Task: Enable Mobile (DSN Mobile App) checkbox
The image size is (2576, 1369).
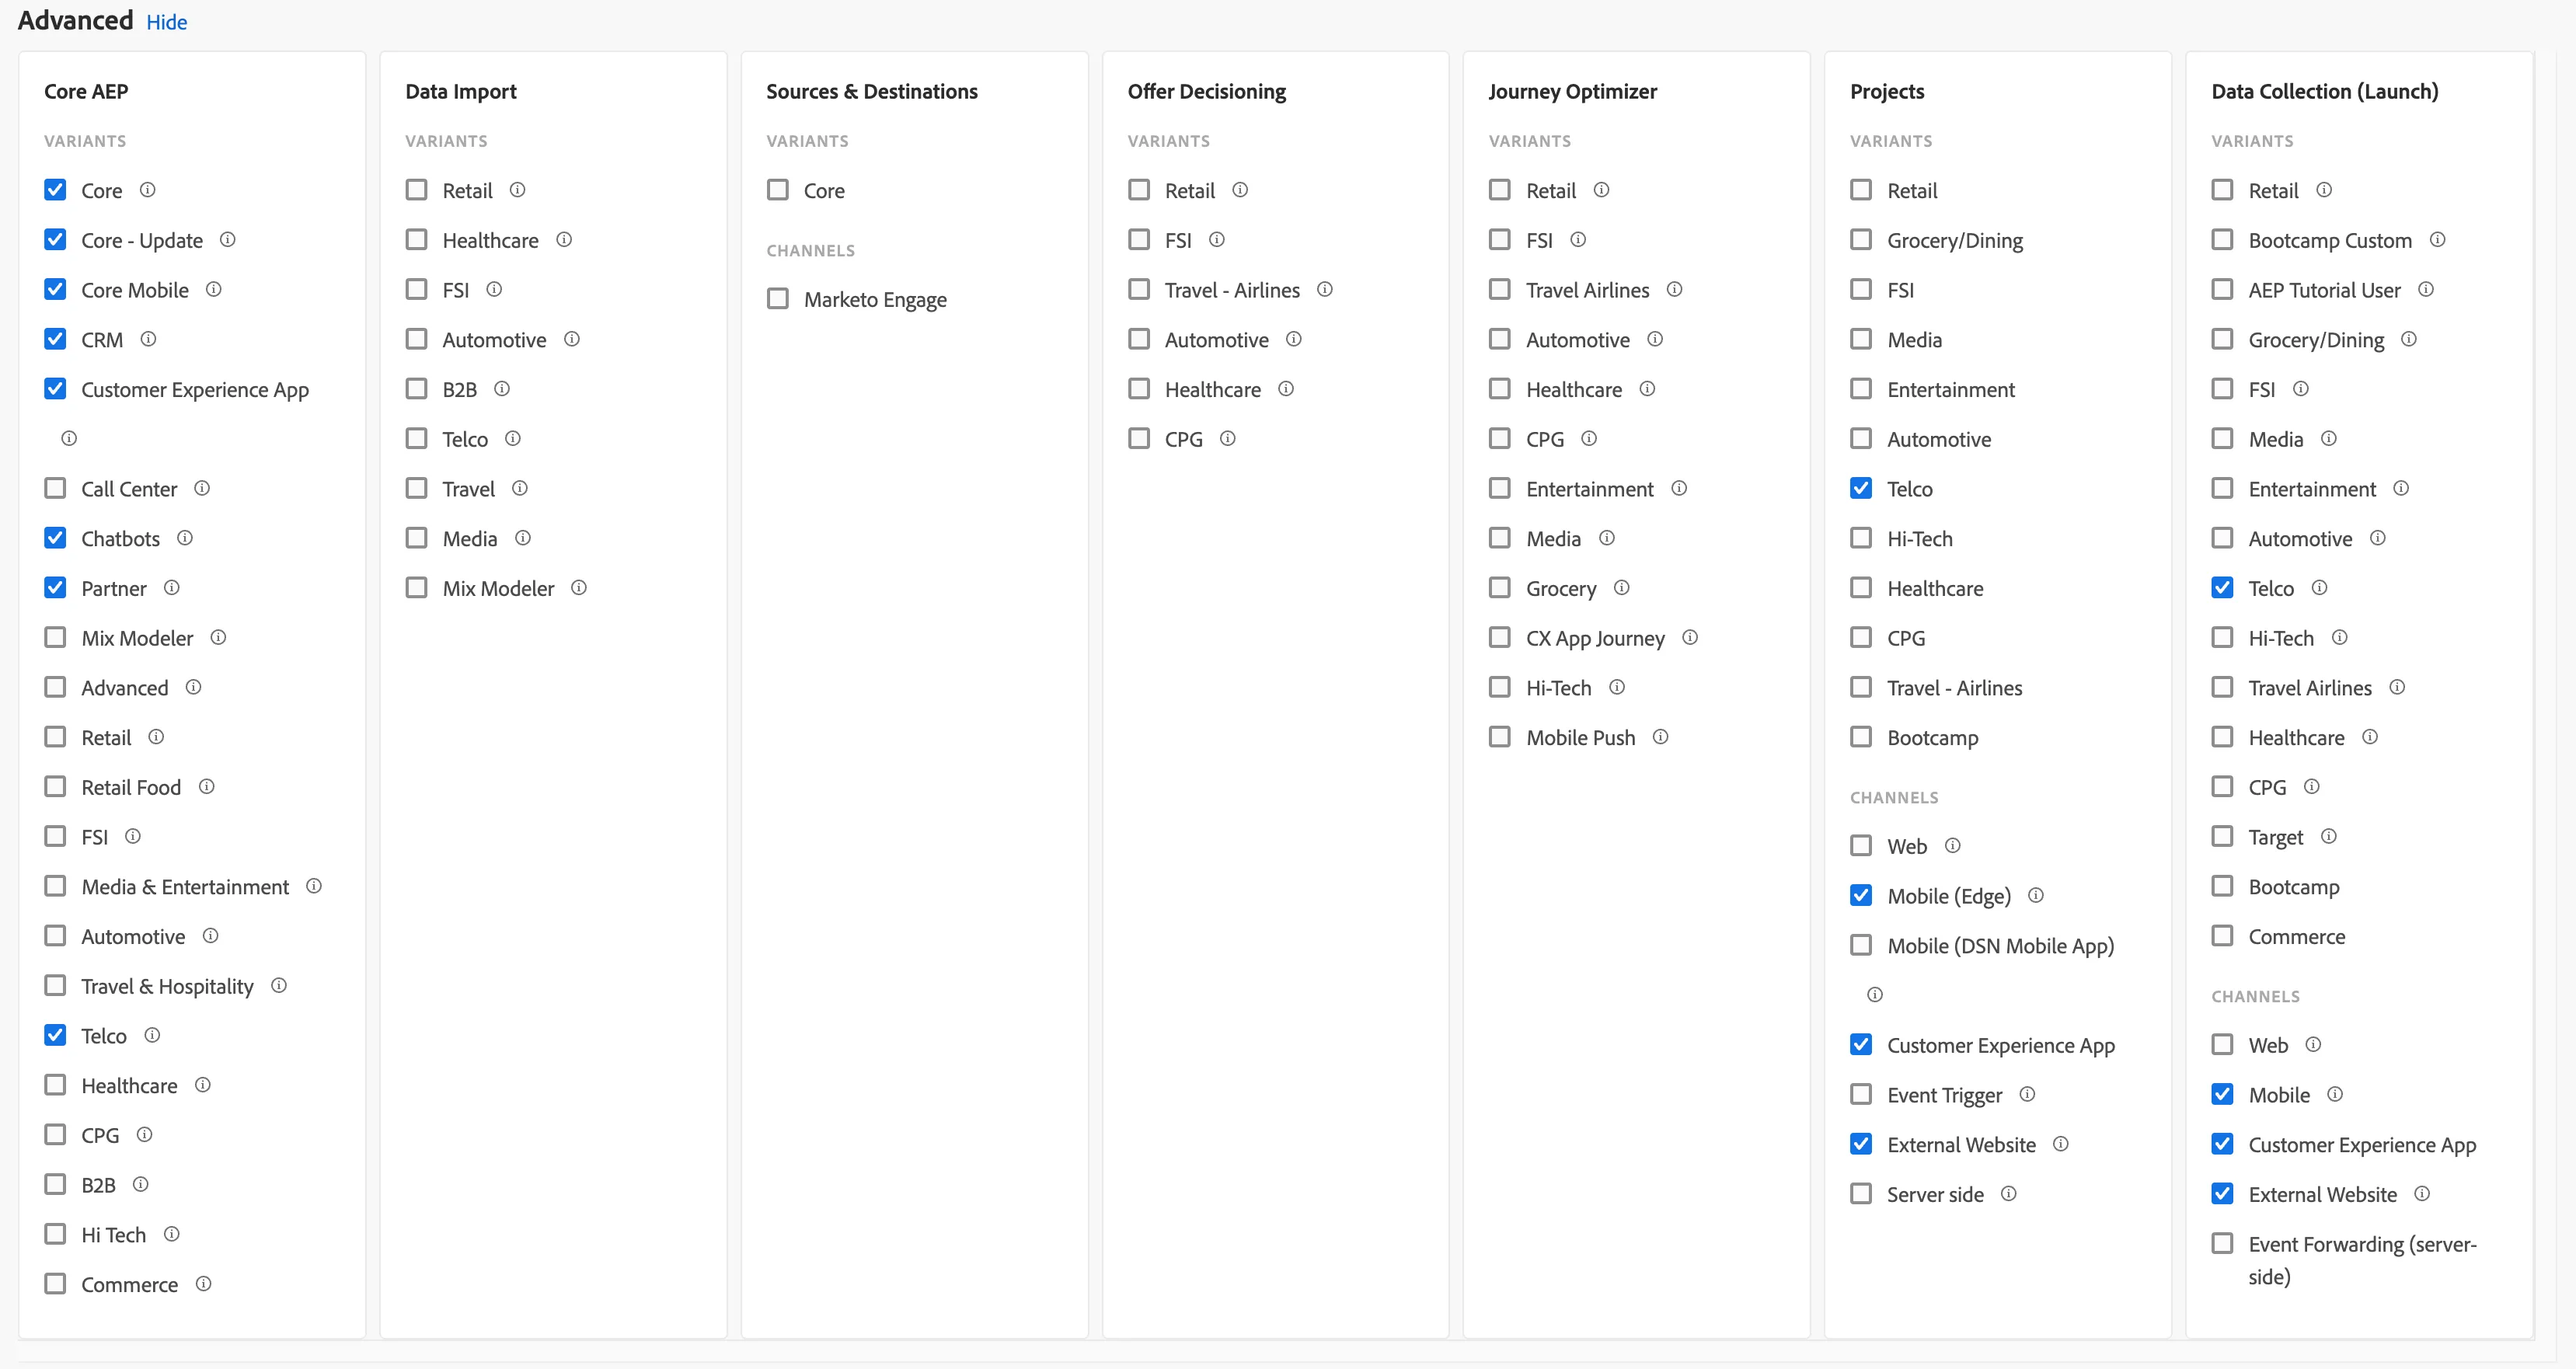Action: tap(1861, 945)
